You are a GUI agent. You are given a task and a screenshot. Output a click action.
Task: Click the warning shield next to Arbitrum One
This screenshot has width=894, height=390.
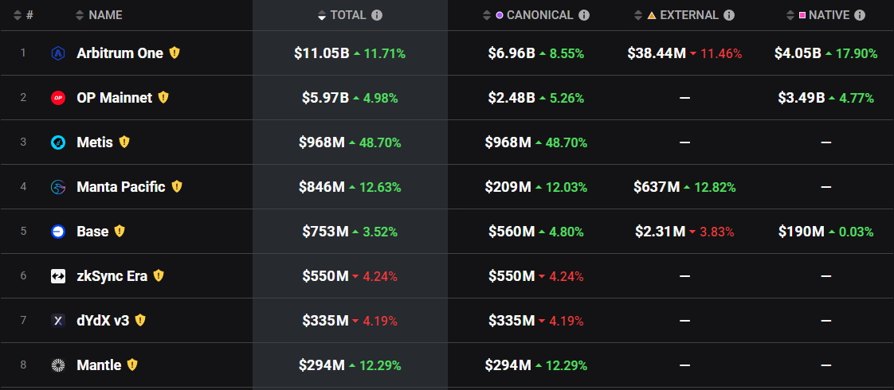click(x=174, y=53)
